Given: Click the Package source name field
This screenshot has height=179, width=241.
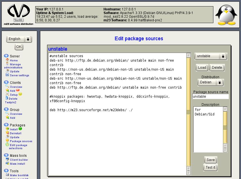Looking at the screenshot, I should pos(210,97).
